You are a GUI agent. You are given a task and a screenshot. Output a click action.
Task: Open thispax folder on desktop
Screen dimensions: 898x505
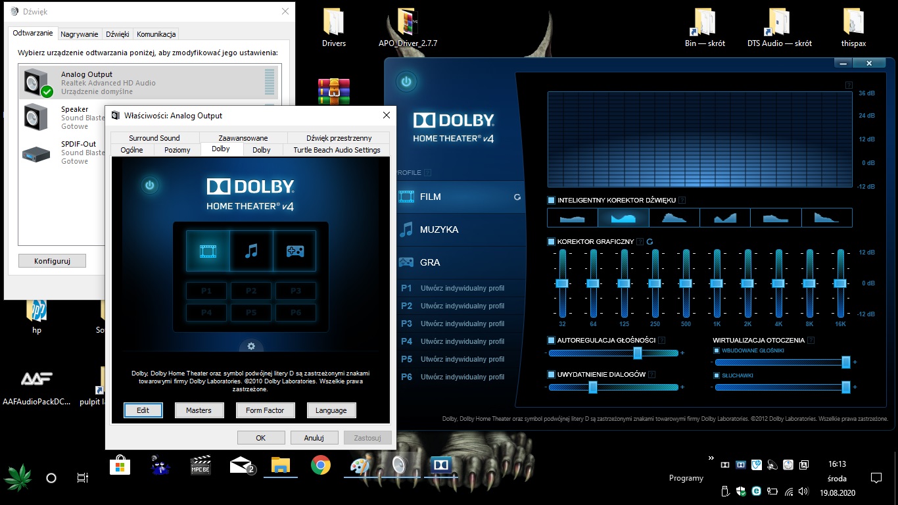pyautogui.click(x=853, y=28)
